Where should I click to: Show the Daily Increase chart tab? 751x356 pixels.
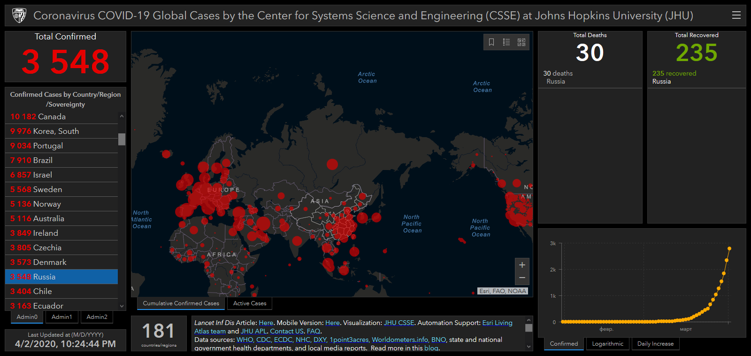[x=656, y=344]
